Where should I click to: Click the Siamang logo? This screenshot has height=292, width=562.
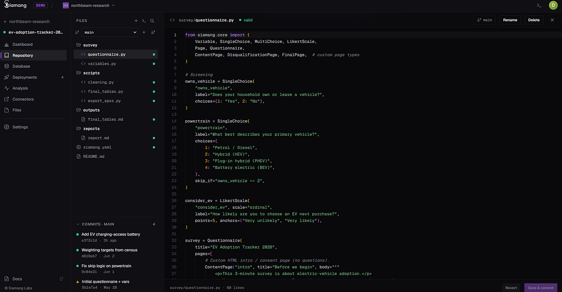pos(15,5)
